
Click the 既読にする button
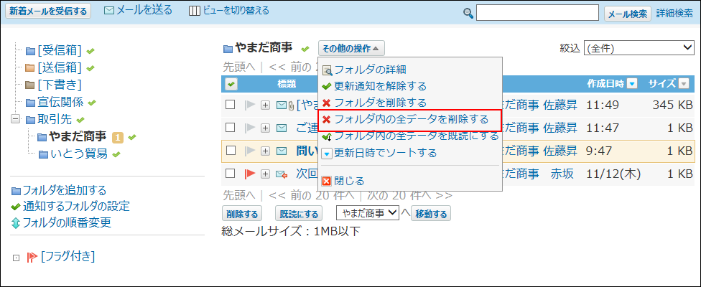pyautogui.click(x=299, y=215)
